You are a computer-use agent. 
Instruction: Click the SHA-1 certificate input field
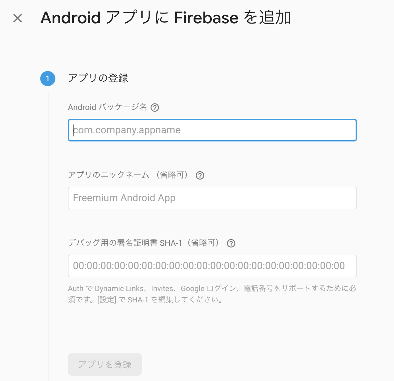pos(212,266)
